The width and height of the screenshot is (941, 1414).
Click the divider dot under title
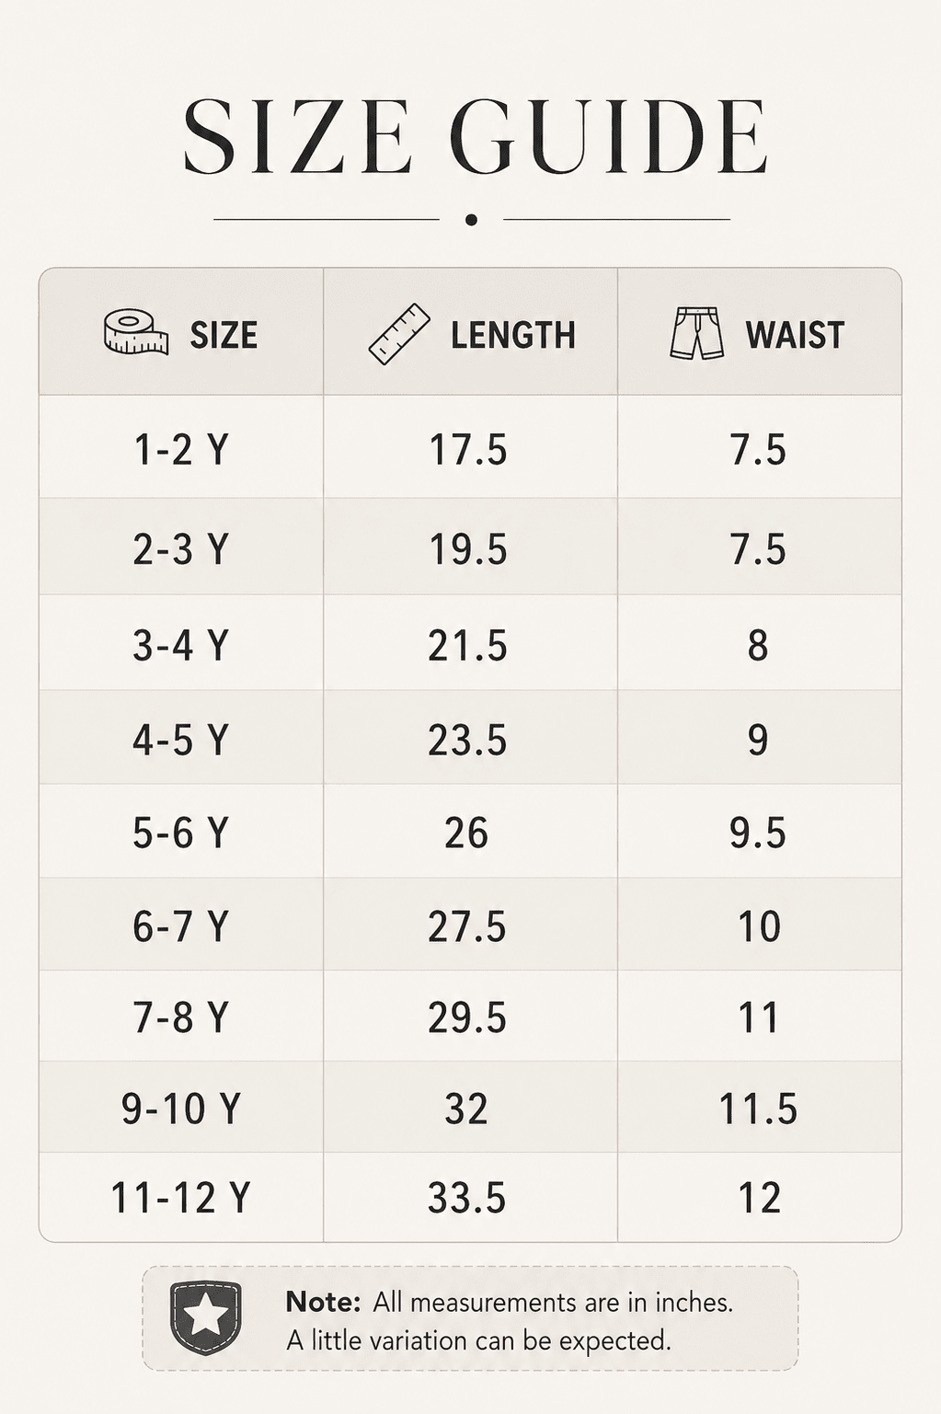(x=471, y=220)
